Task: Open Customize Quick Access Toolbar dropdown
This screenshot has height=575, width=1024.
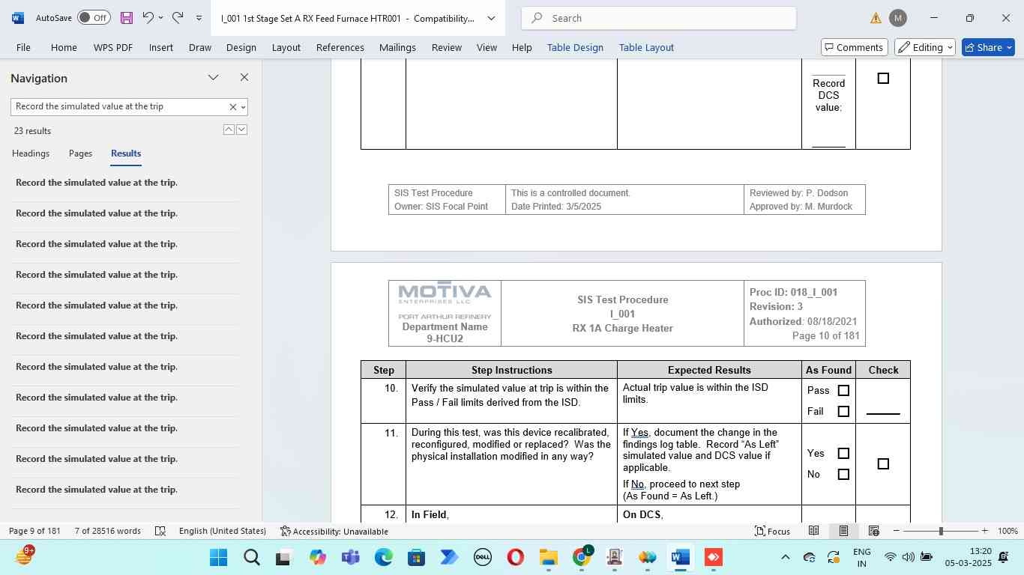Action: pyautogui.click(x=199, y=18)
